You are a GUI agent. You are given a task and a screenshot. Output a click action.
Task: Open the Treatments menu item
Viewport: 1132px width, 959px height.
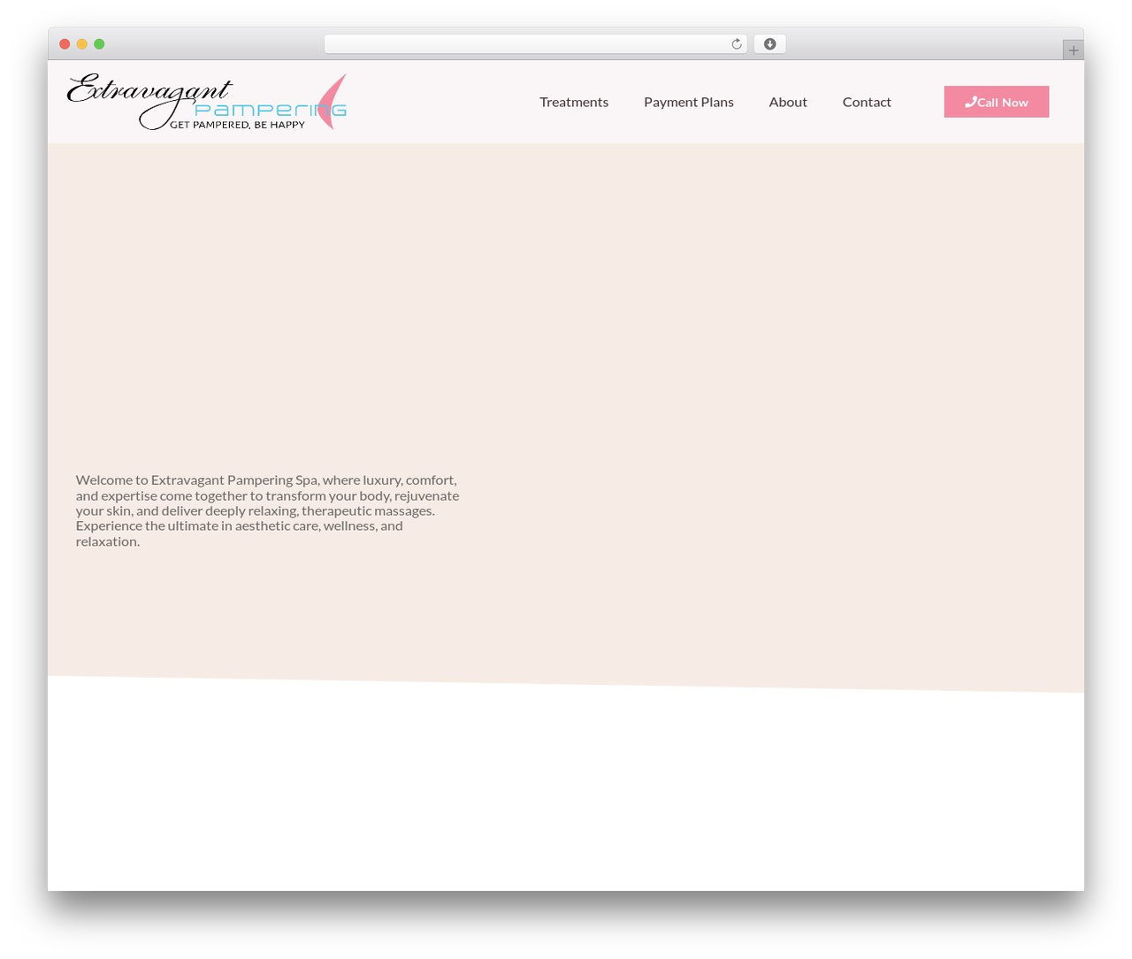click(x=574, y=102)
